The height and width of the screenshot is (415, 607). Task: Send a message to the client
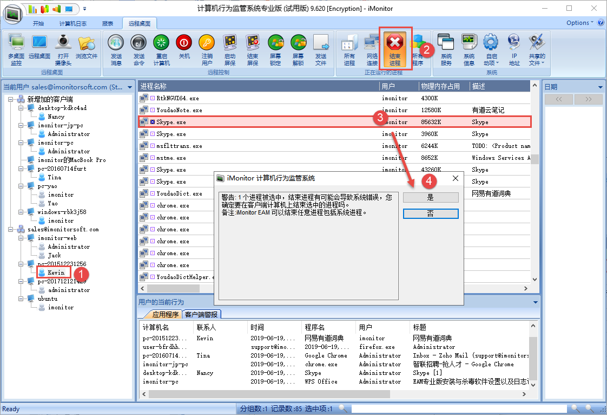click(x=116, y=50)
